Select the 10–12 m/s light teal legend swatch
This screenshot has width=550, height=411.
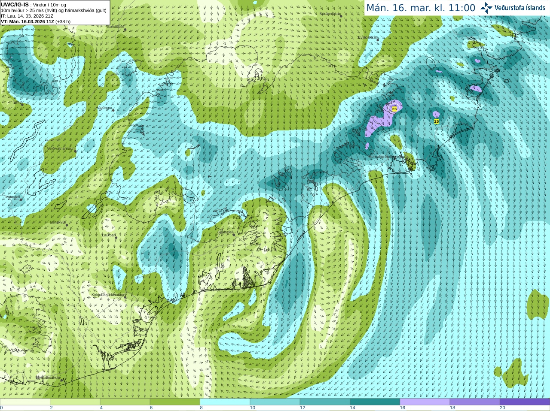pos(275,402)
